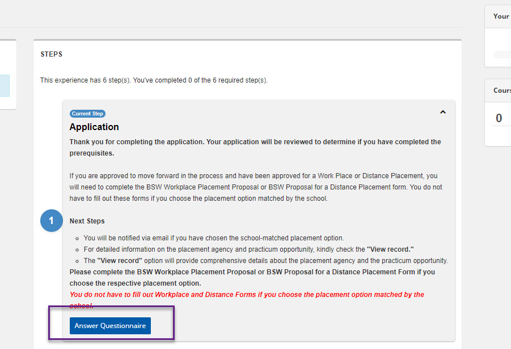Click the step number 1 circle

pyautogui.click(x=51, y=221)
